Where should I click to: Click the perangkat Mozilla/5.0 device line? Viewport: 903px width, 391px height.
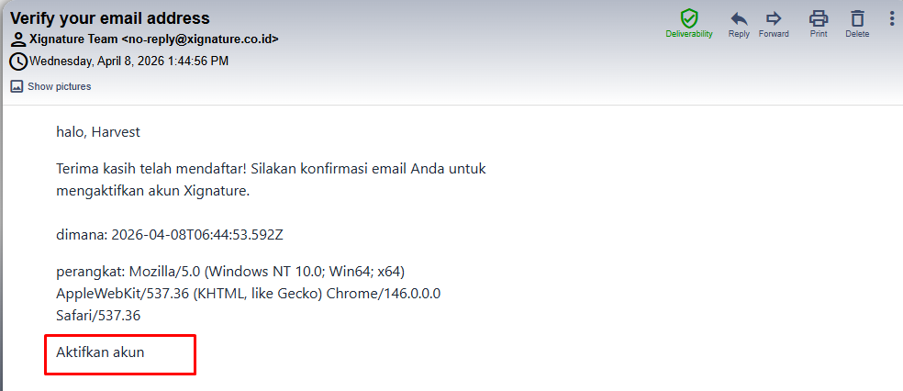tap(230, 272)
